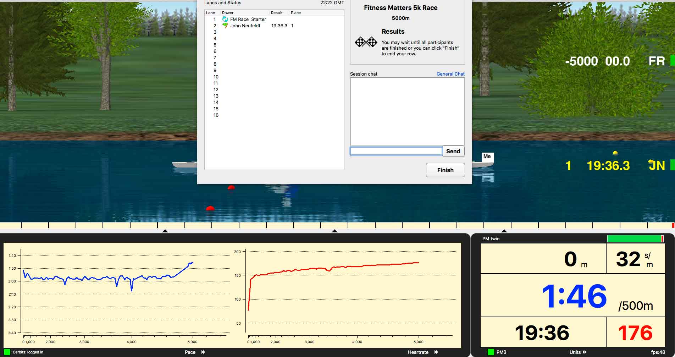The image size is (675, 357).
Task: Click the checkered flags results icon
Action: [x=366, y=42]
